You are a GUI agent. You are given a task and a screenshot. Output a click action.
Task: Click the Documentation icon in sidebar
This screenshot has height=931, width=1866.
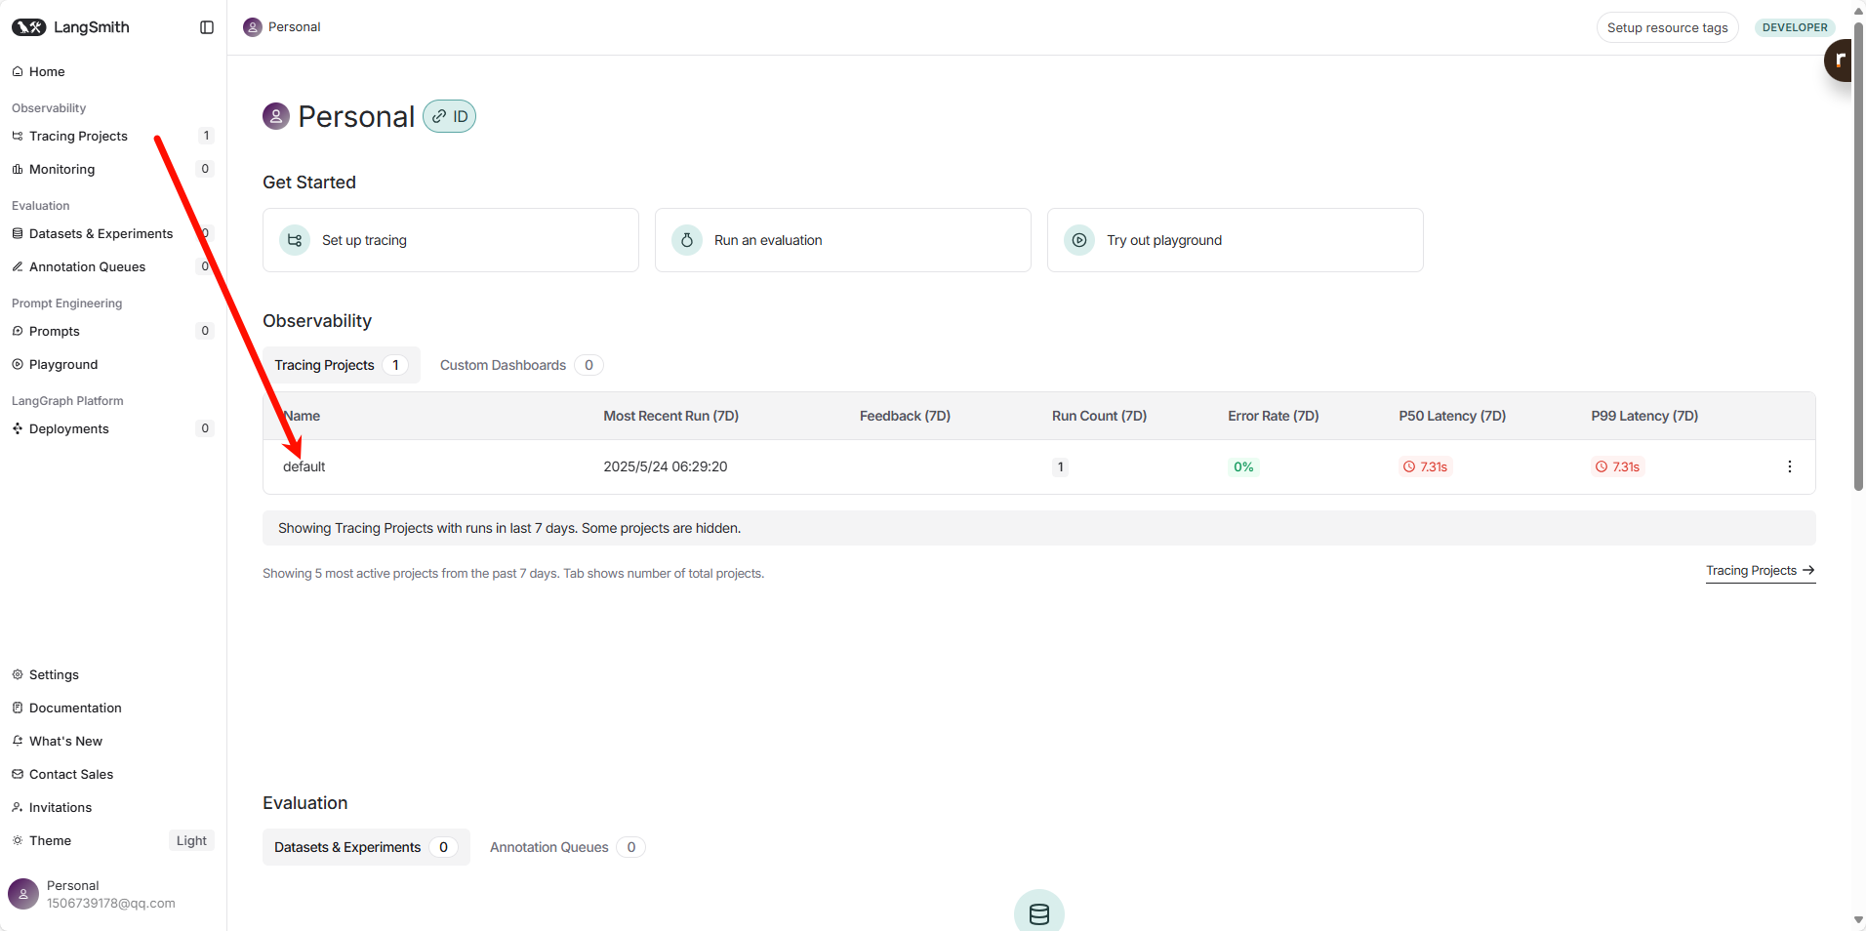[18, 708]
